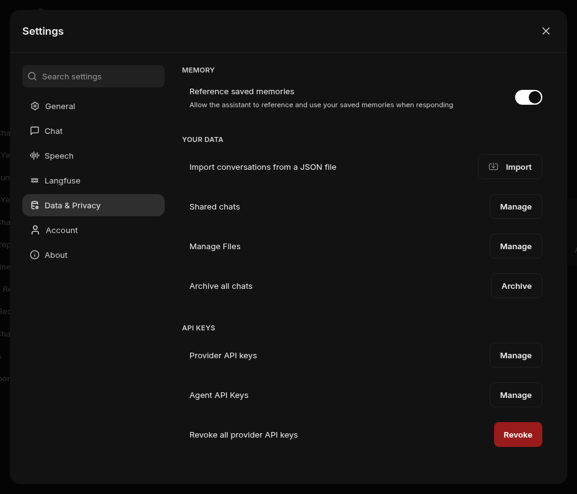Click 'Revoke all provider API keys' label

(243, 435)
